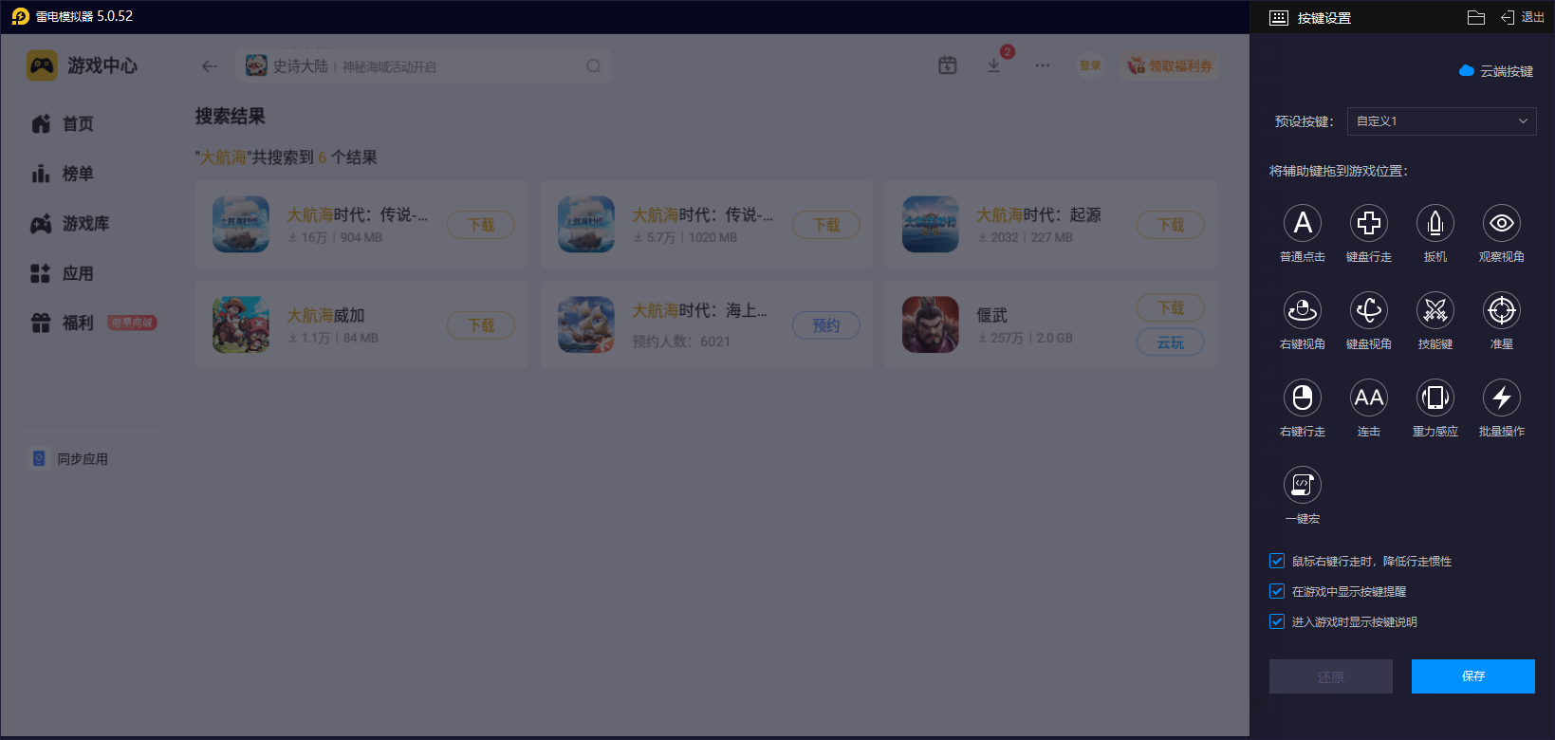The width and height of the screenshot is (1555, 740).
Task: Open 同步应用 in the sidebar
Action: pyautogui.click(x=70, y=459)
